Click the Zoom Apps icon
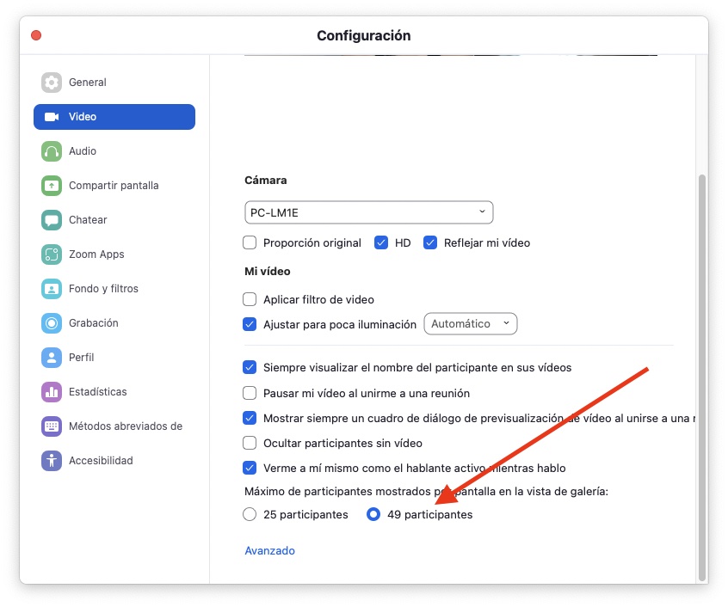Screen dimensions: 728x607 (x=52, y=254)
